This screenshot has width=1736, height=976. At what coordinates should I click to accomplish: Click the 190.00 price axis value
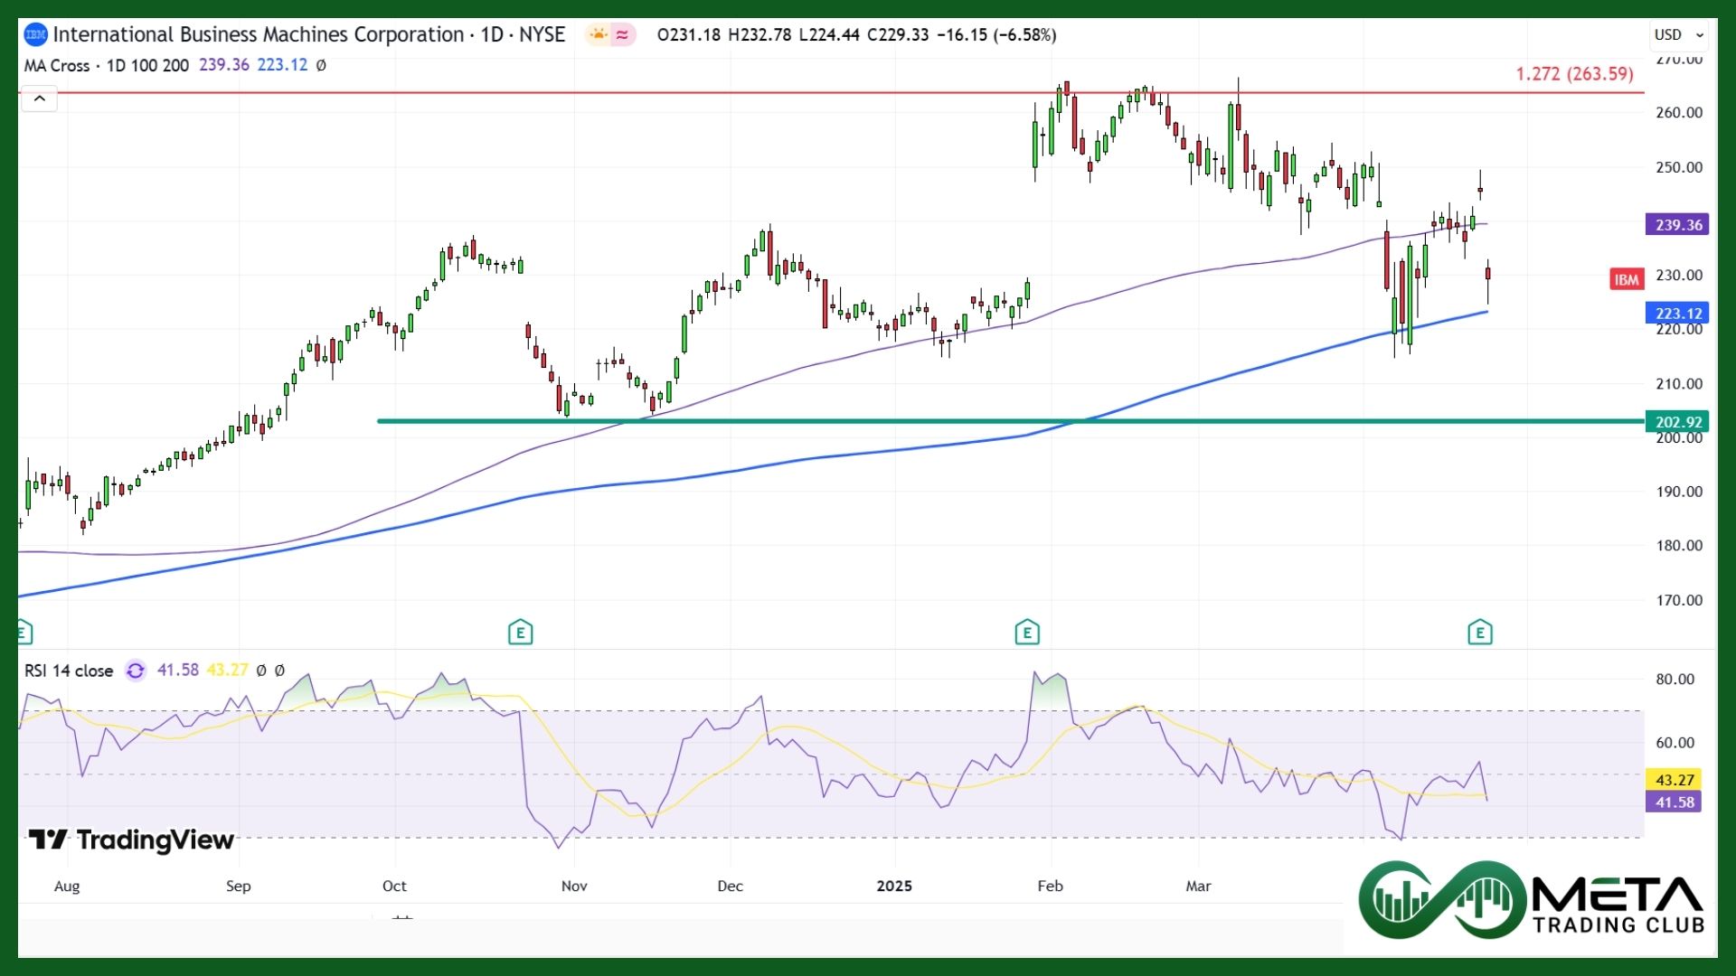1679,492
